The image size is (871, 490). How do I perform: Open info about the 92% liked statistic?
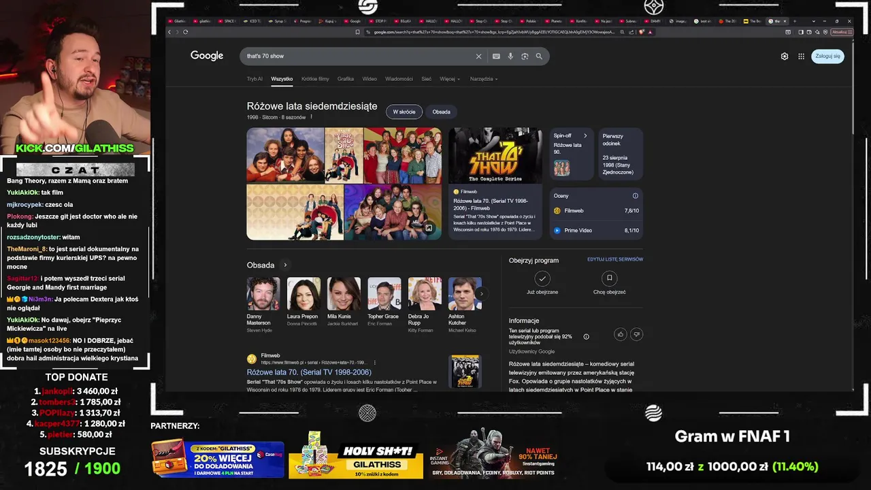coord(586,336)
